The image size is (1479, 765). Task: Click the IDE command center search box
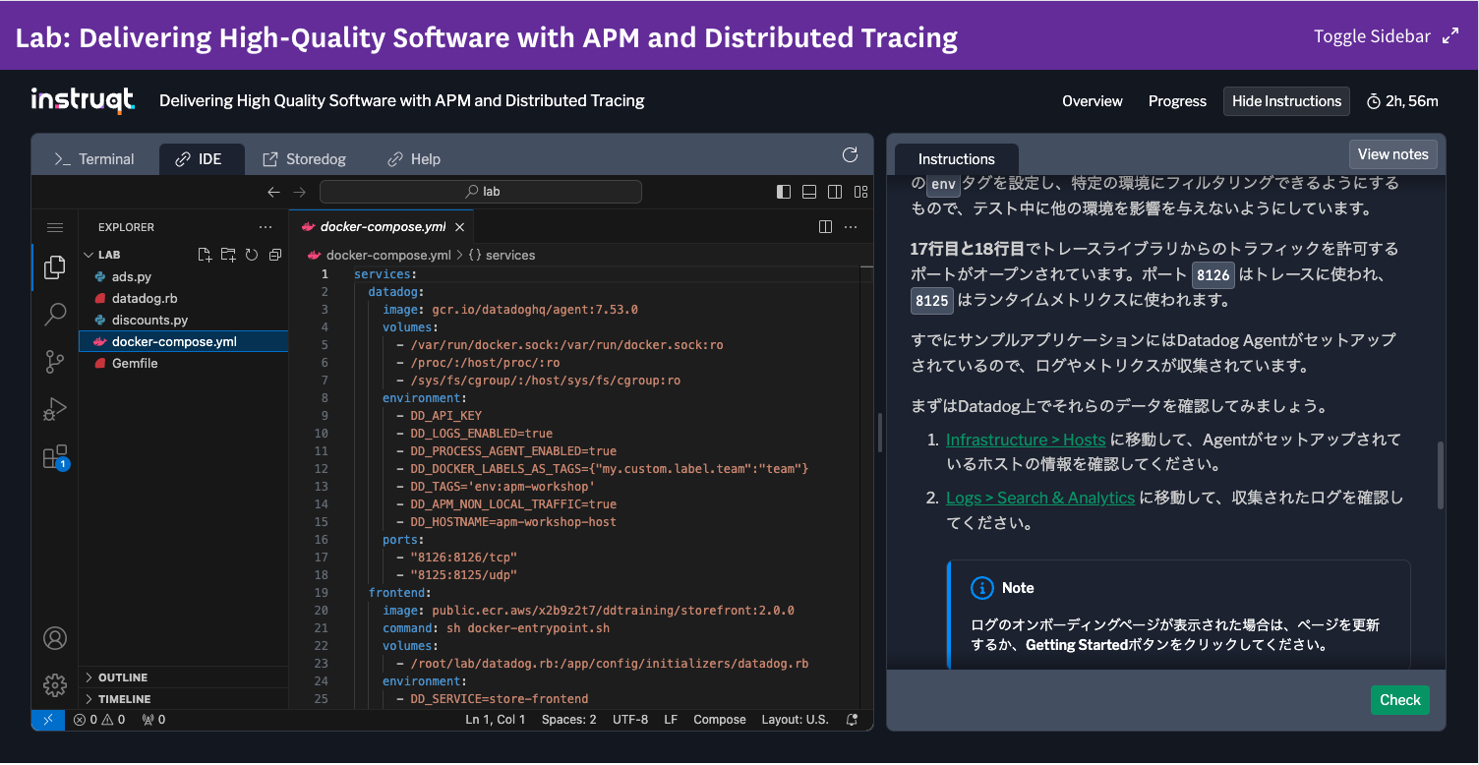tap(481, 192)
